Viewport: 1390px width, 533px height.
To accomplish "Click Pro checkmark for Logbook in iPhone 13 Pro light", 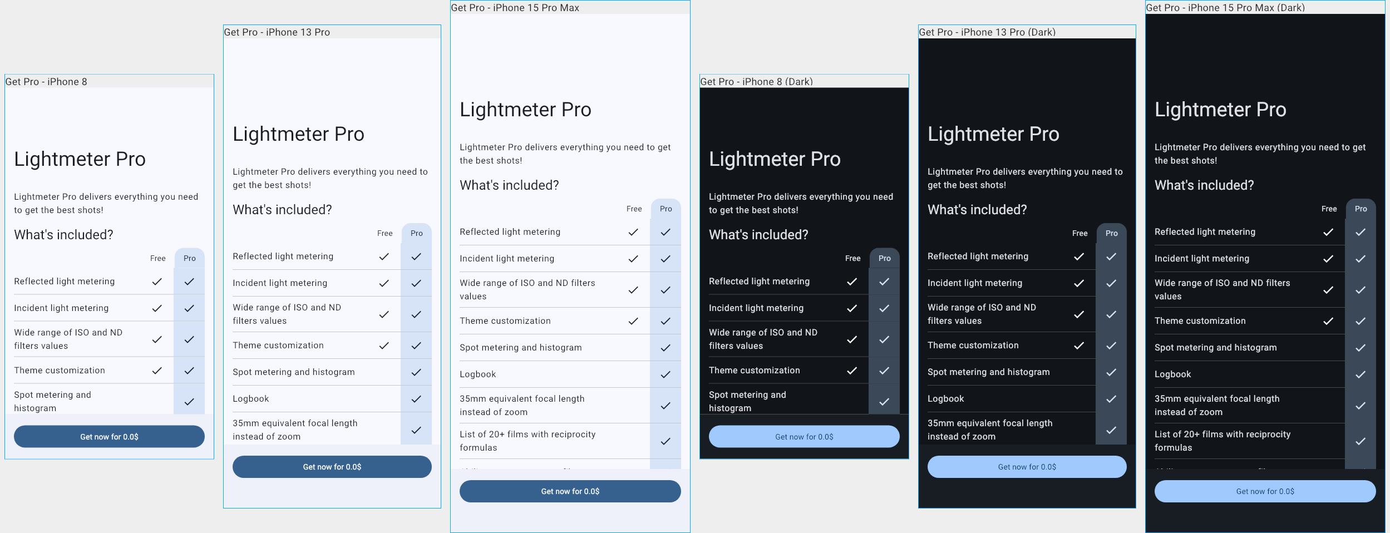I will point(416,399).
